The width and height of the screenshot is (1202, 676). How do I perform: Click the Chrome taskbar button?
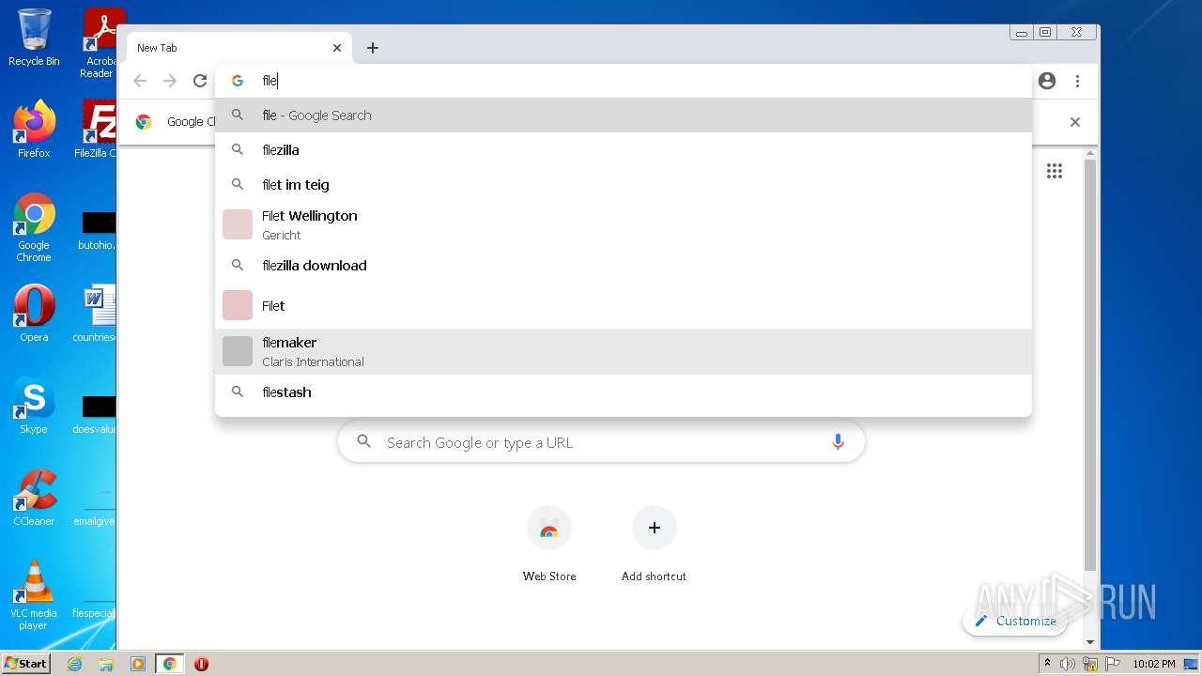pyautogui.click(x=170, y=664)
